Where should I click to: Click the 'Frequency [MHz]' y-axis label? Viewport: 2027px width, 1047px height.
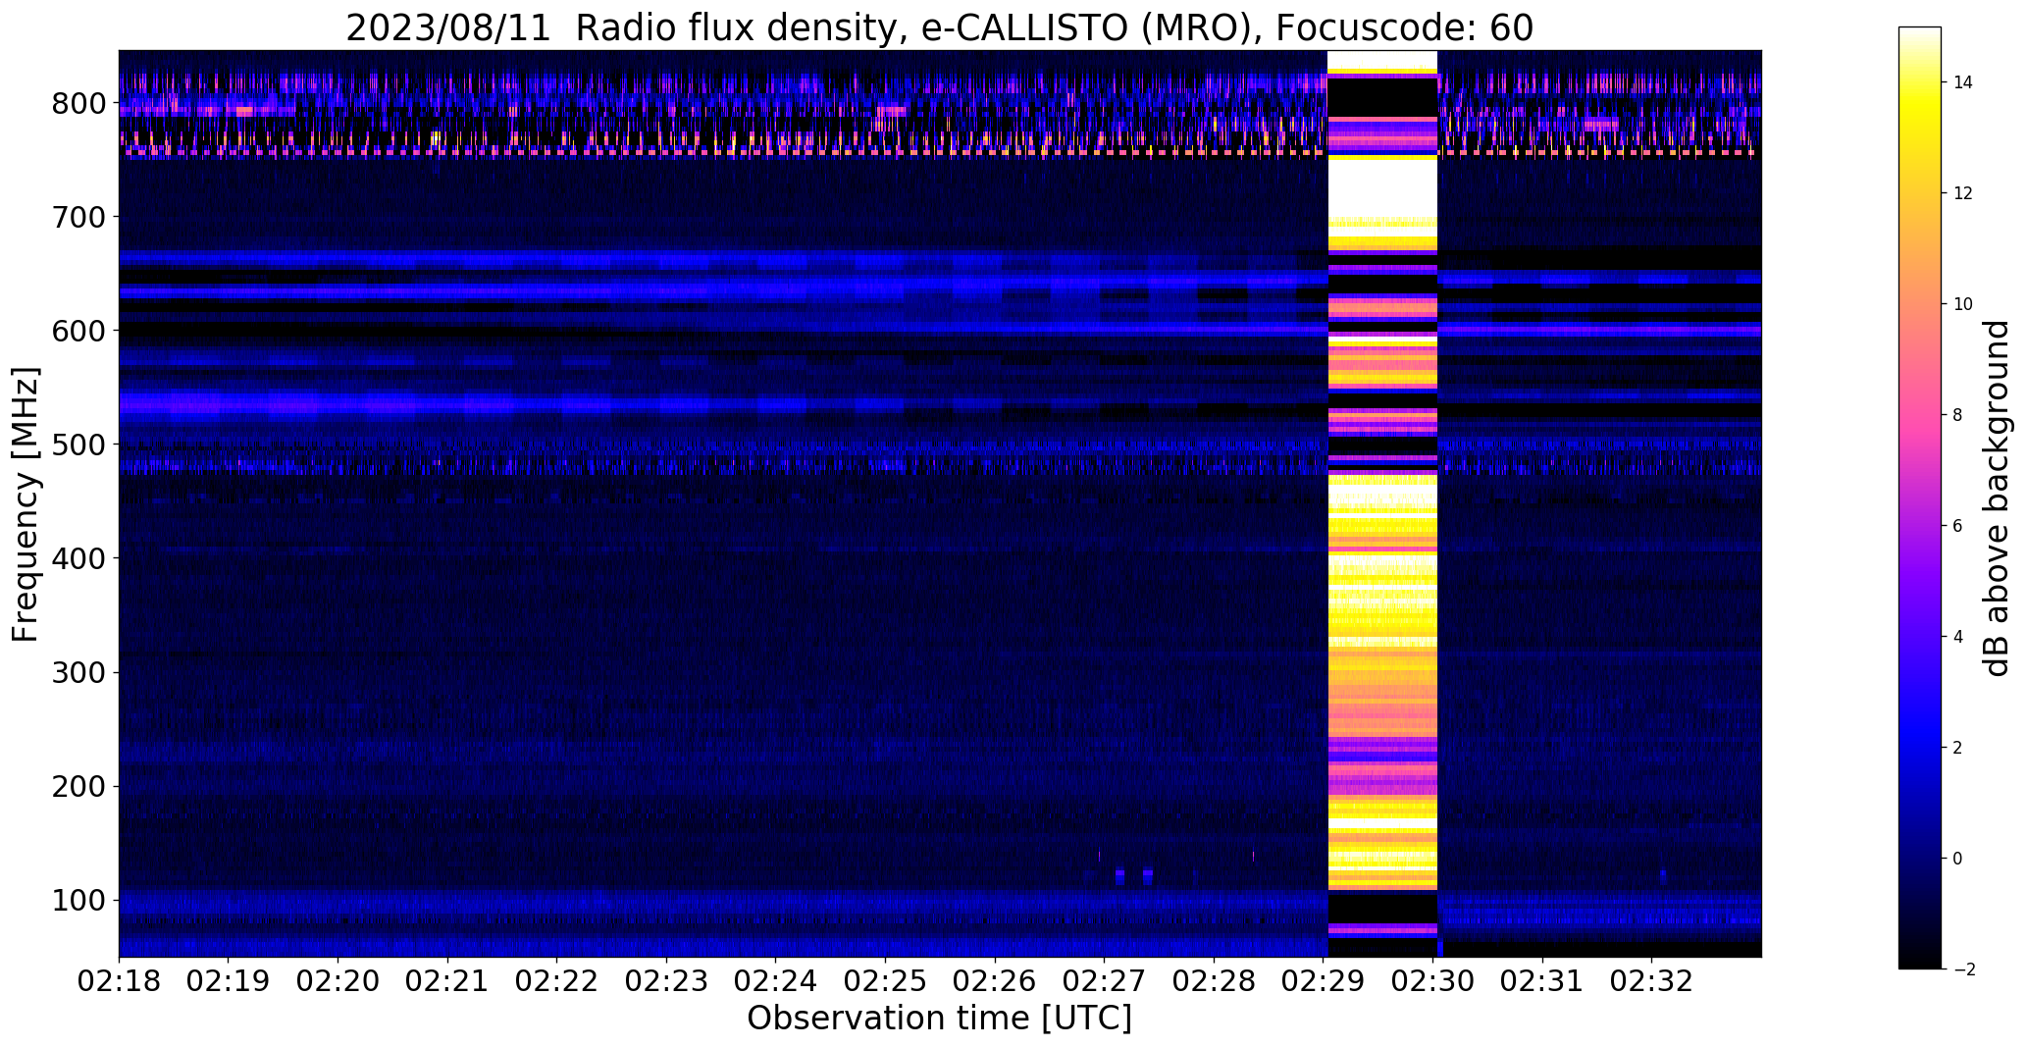(x=26, y=504)
